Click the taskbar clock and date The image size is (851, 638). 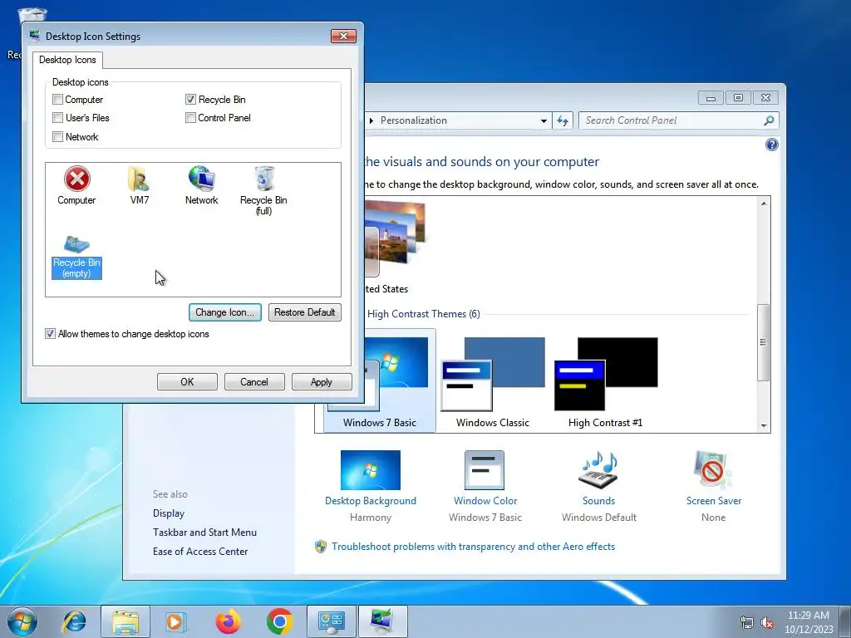point(808,622)
